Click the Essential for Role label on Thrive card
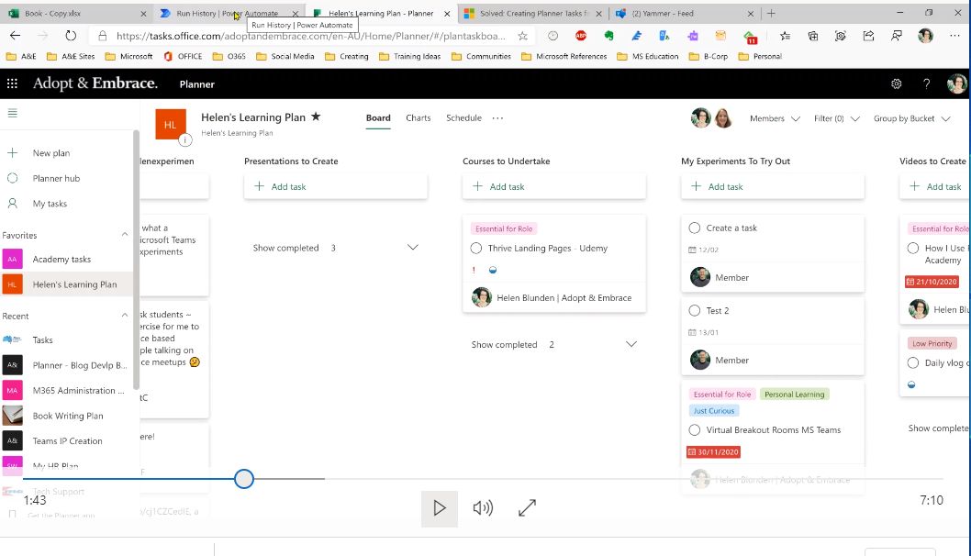The image size is (971, 556). [x=504, y=228]
